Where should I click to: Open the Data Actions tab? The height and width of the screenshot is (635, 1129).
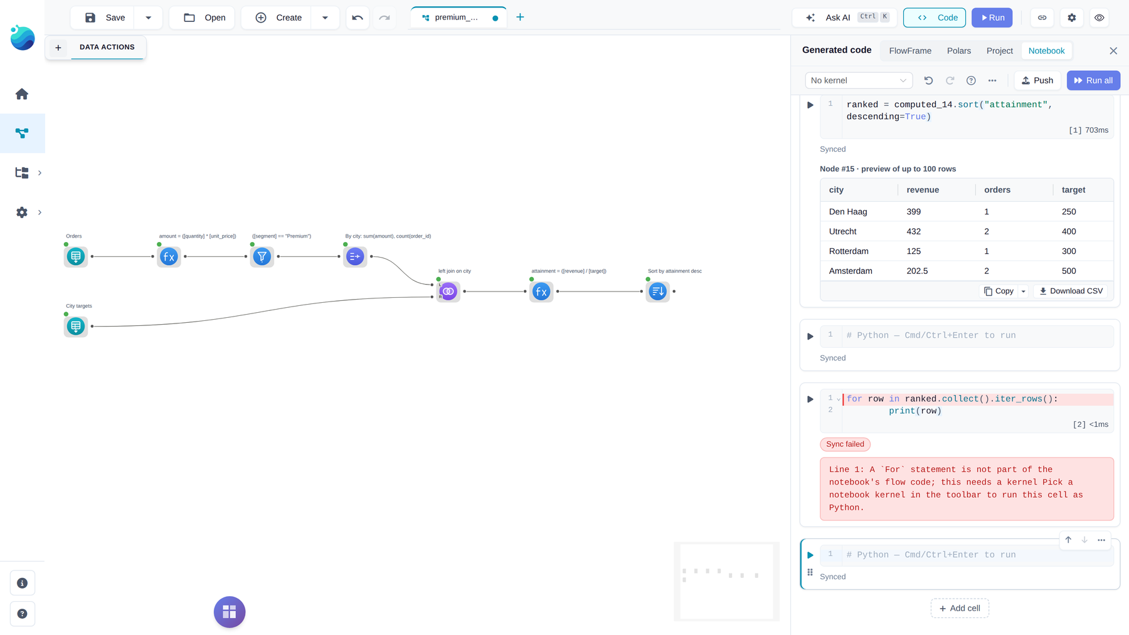107,47
